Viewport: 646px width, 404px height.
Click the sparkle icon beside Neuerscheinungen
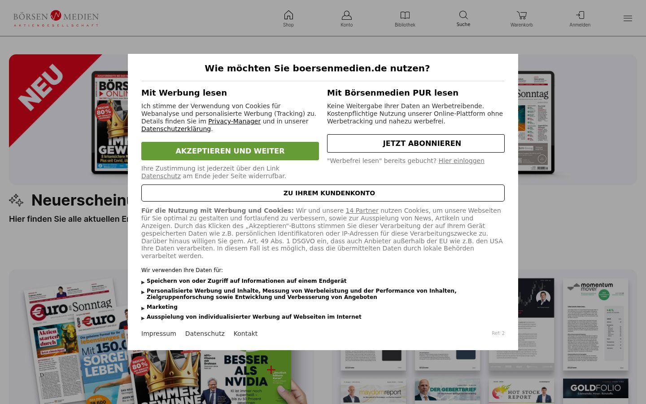[16, 200]
